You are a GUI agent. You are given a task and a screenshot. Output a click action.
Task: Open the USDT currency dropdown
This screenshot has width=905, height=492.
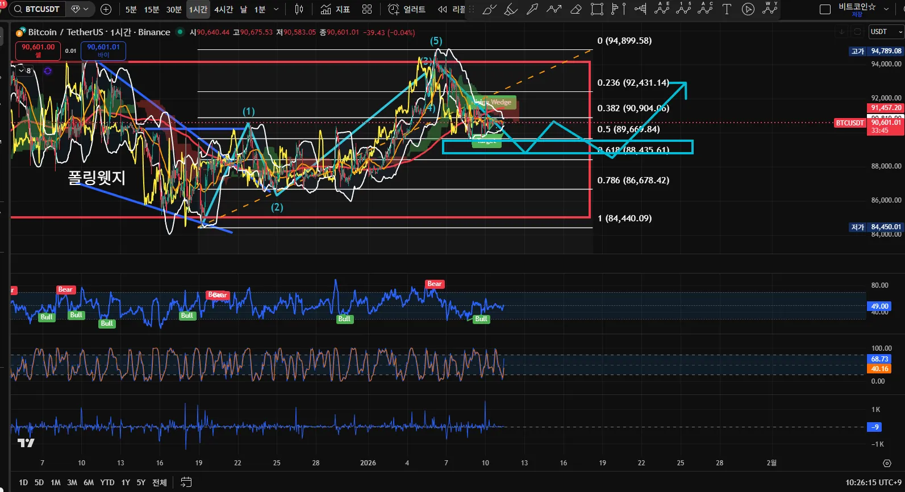tap(886, 32)
